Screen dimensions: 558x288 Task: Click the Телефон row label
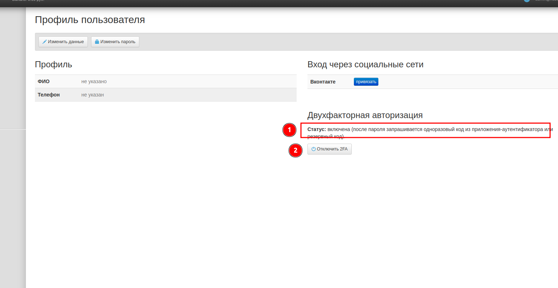(x=49, y=95)
